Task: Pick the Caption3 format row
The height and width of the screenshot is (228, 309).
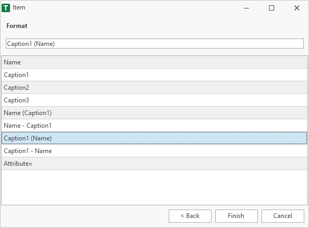Action: [154, 100]
